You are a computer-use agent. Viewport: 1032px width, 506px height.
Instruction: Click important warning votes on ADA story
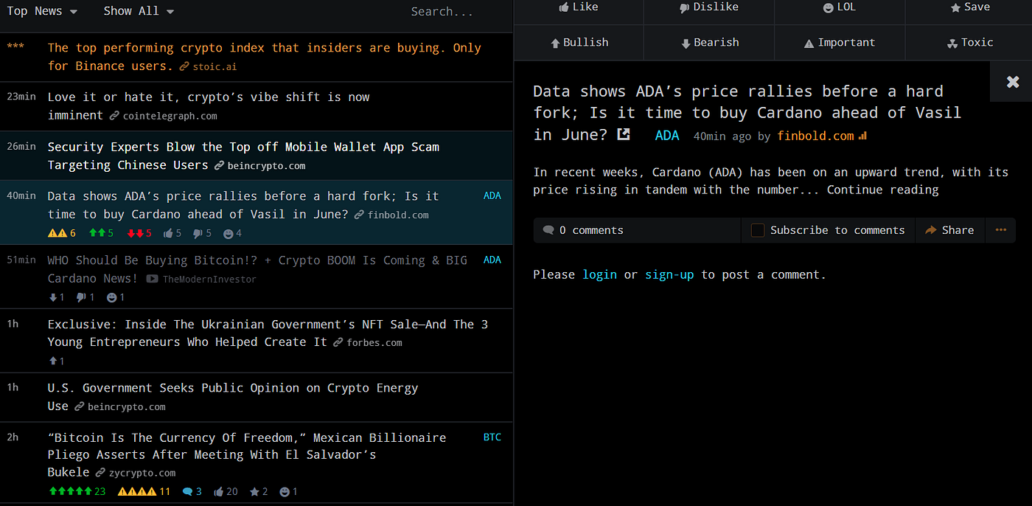click(x=62, y=233)
